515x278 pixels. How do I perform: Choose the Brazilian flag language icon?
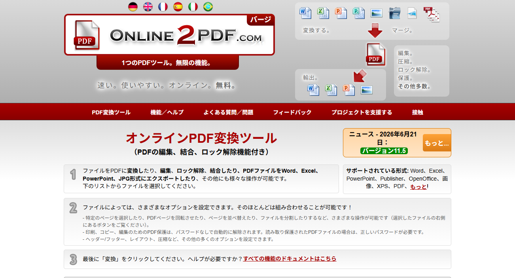pos(208,7)
